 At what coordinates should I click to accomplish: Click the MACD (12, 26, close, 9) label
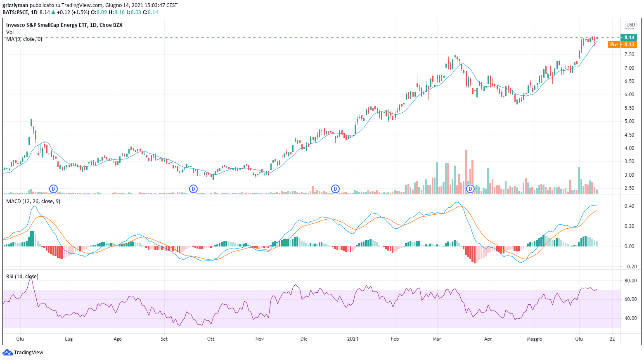coord(33,201)
